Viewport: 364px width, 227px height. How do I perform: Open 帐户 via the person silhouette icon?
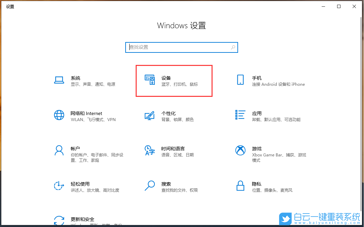pyautogui.click(x=59, y=150)
